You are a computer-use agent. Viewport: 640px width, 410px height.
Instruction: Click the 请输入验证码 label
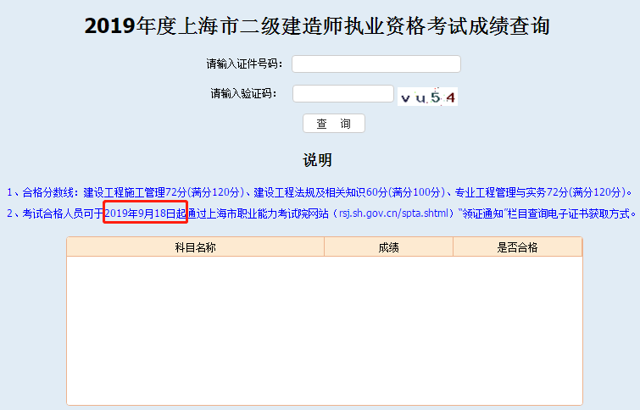244,94
